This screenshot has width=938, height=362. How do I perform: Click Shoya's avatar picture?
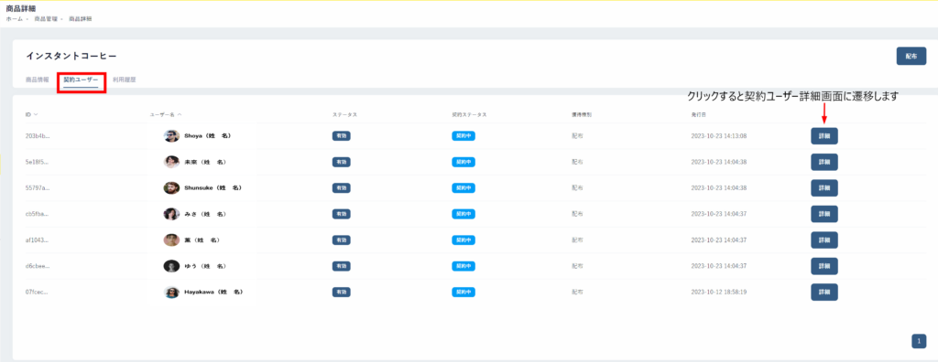click(171, 136)
